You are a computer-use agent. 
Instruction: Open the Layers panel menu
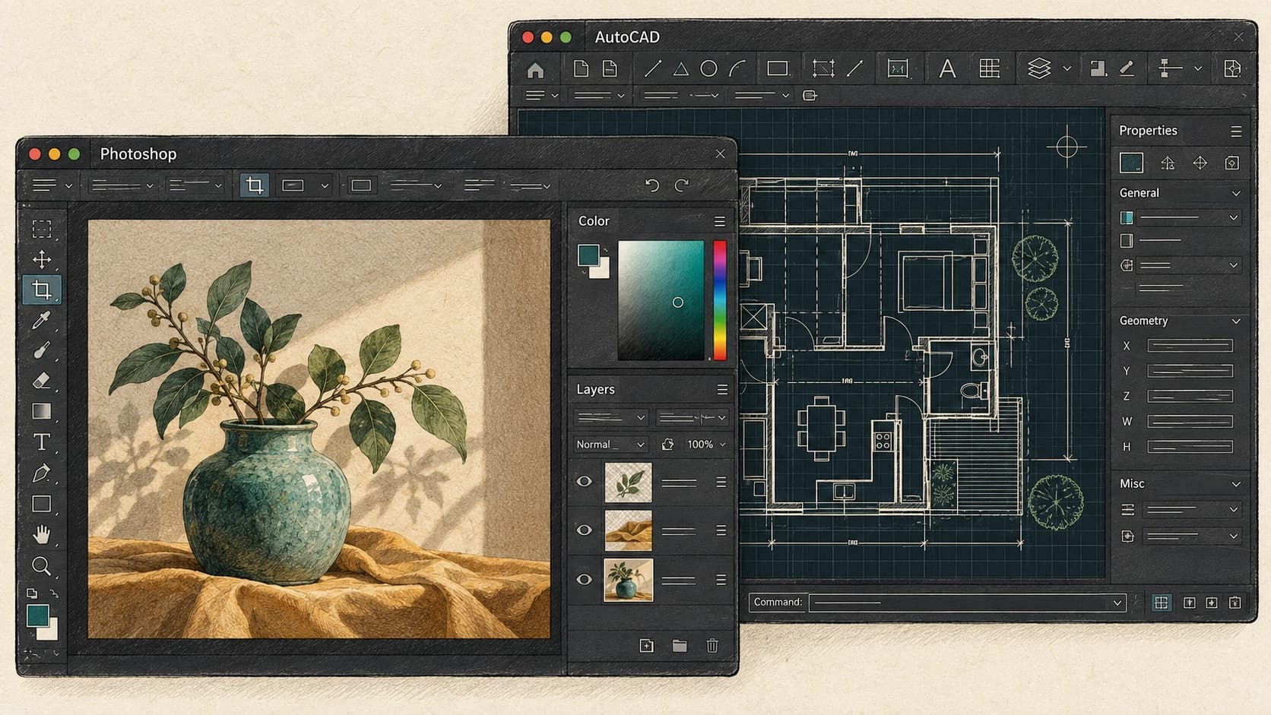[722, 390]
